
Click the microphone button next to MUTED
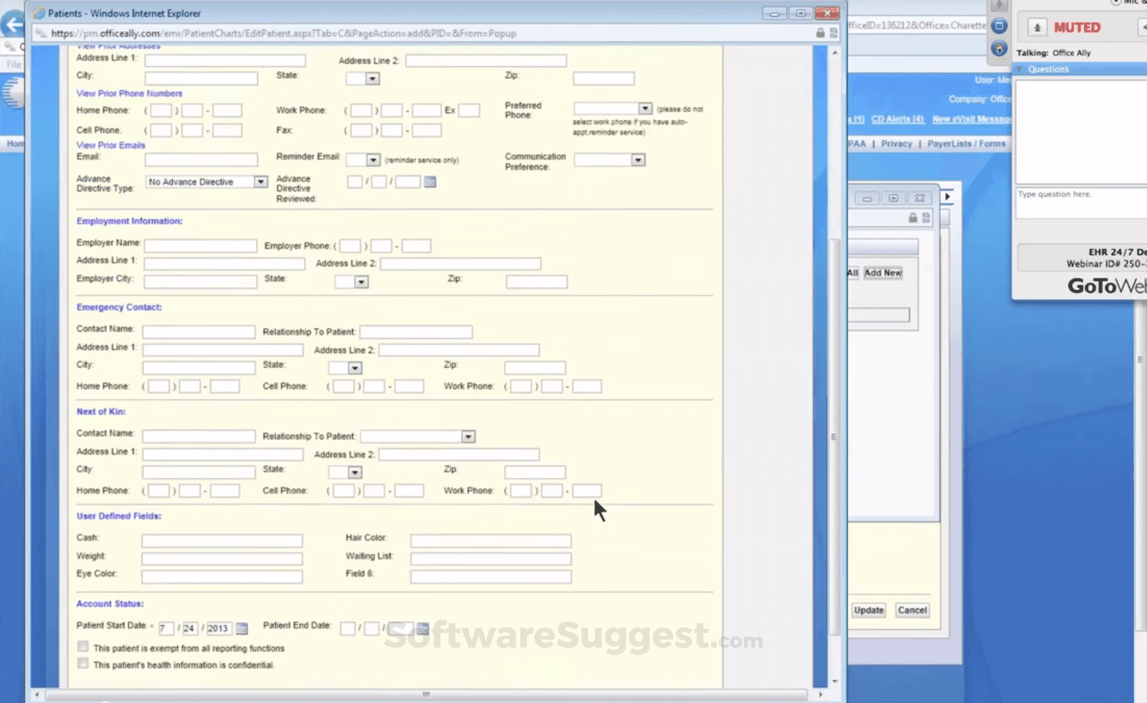tap(1036, 27)
